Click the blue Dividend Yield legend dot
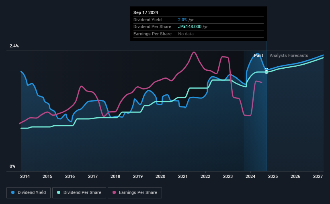 (13, 192)
